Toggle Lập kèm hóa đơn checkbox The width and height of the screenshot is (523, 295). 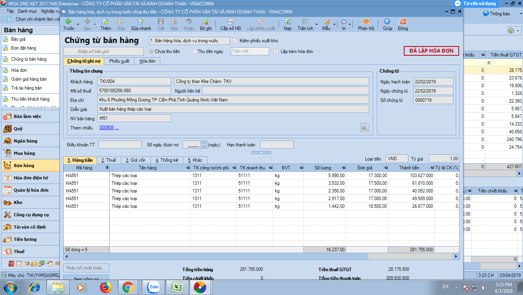276,51
